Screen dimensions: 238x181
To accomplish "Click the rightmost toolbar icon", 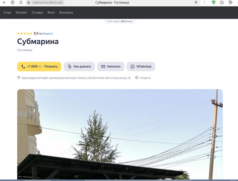I will (231, 2).
